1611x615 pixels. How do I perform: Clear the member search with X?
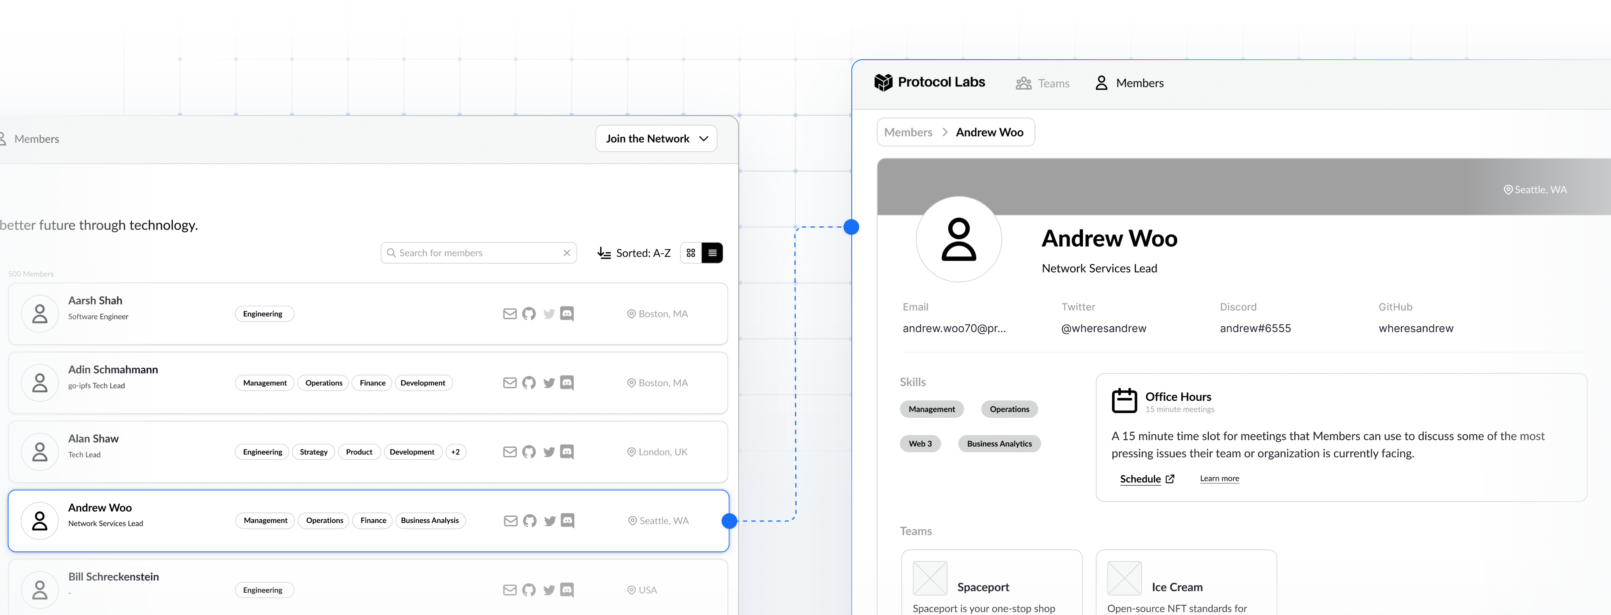(566, 253)
